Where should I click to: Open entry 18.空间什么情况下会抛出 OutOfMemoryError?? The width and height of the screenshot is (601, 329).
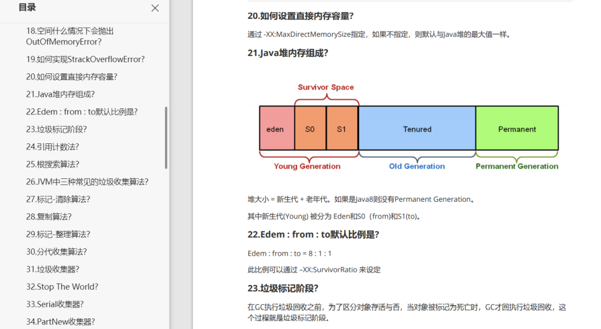click(70, 36)
